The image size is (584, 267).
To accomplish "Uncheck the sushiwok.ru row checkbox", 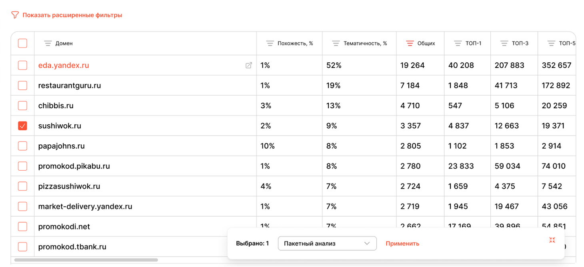I will pos(23,126).
